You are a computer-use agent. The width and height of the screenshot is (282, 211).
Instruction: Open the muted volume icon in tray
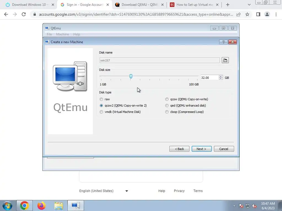click(254, 206)
